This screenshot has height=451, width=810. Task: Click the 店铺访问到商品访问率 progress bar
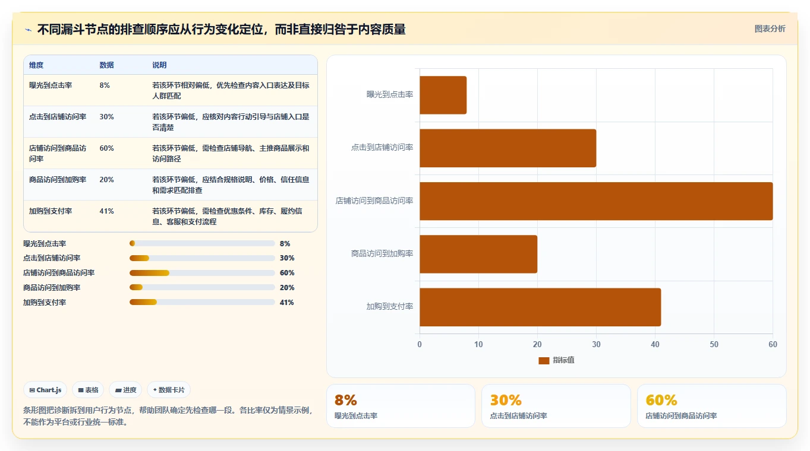[x=202, y=273]
